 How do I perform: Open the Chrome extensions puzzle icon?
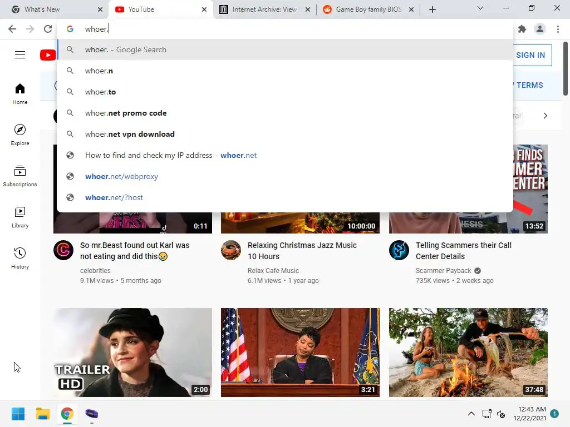click(522, 29)
